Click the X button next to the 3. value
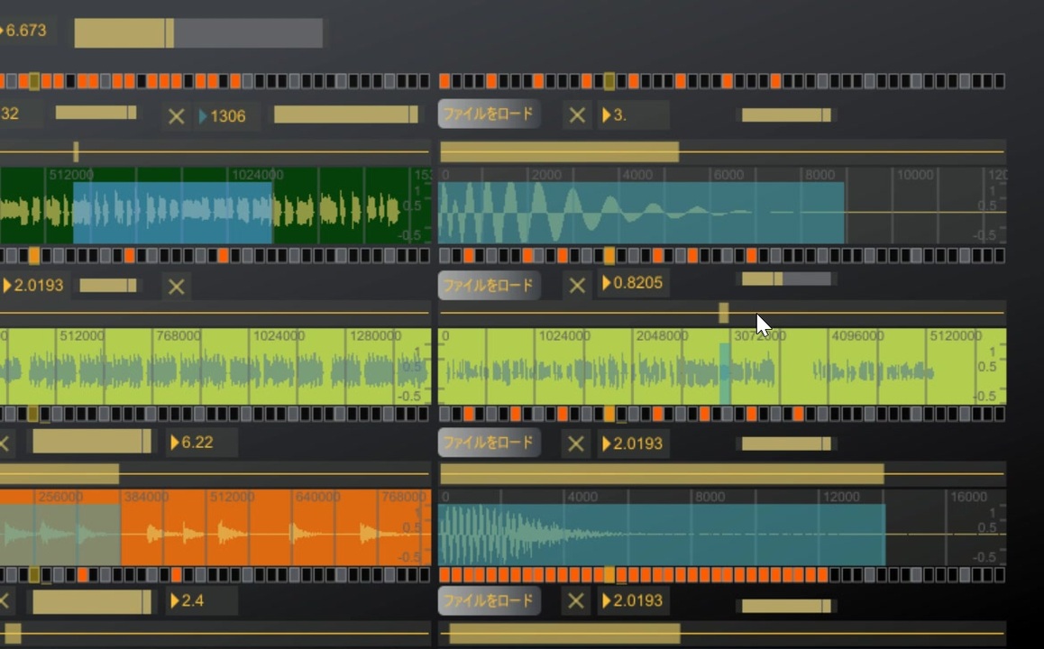 (x=577, y=115)
